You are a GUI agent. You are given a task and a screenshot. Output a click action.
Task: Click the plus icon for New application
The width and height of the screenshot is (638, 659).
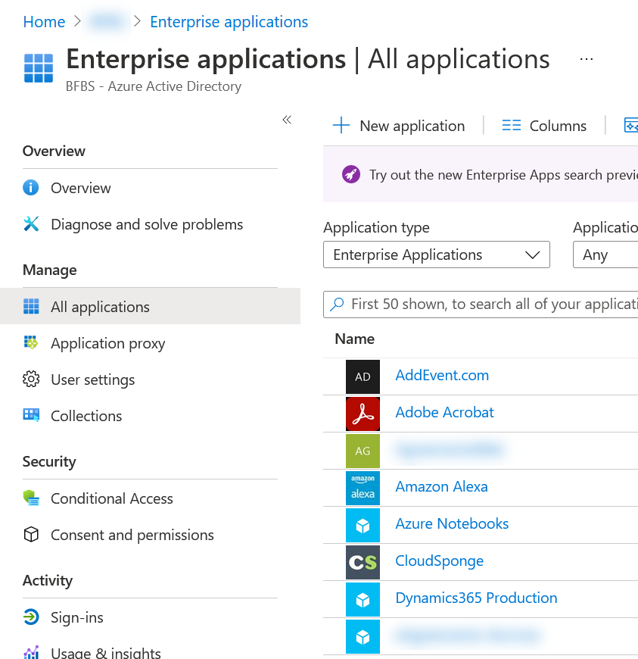point(341,125)
